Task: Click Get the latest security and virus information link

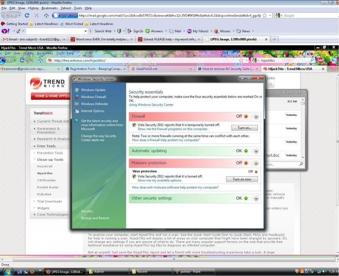Action: coord(102,125)
